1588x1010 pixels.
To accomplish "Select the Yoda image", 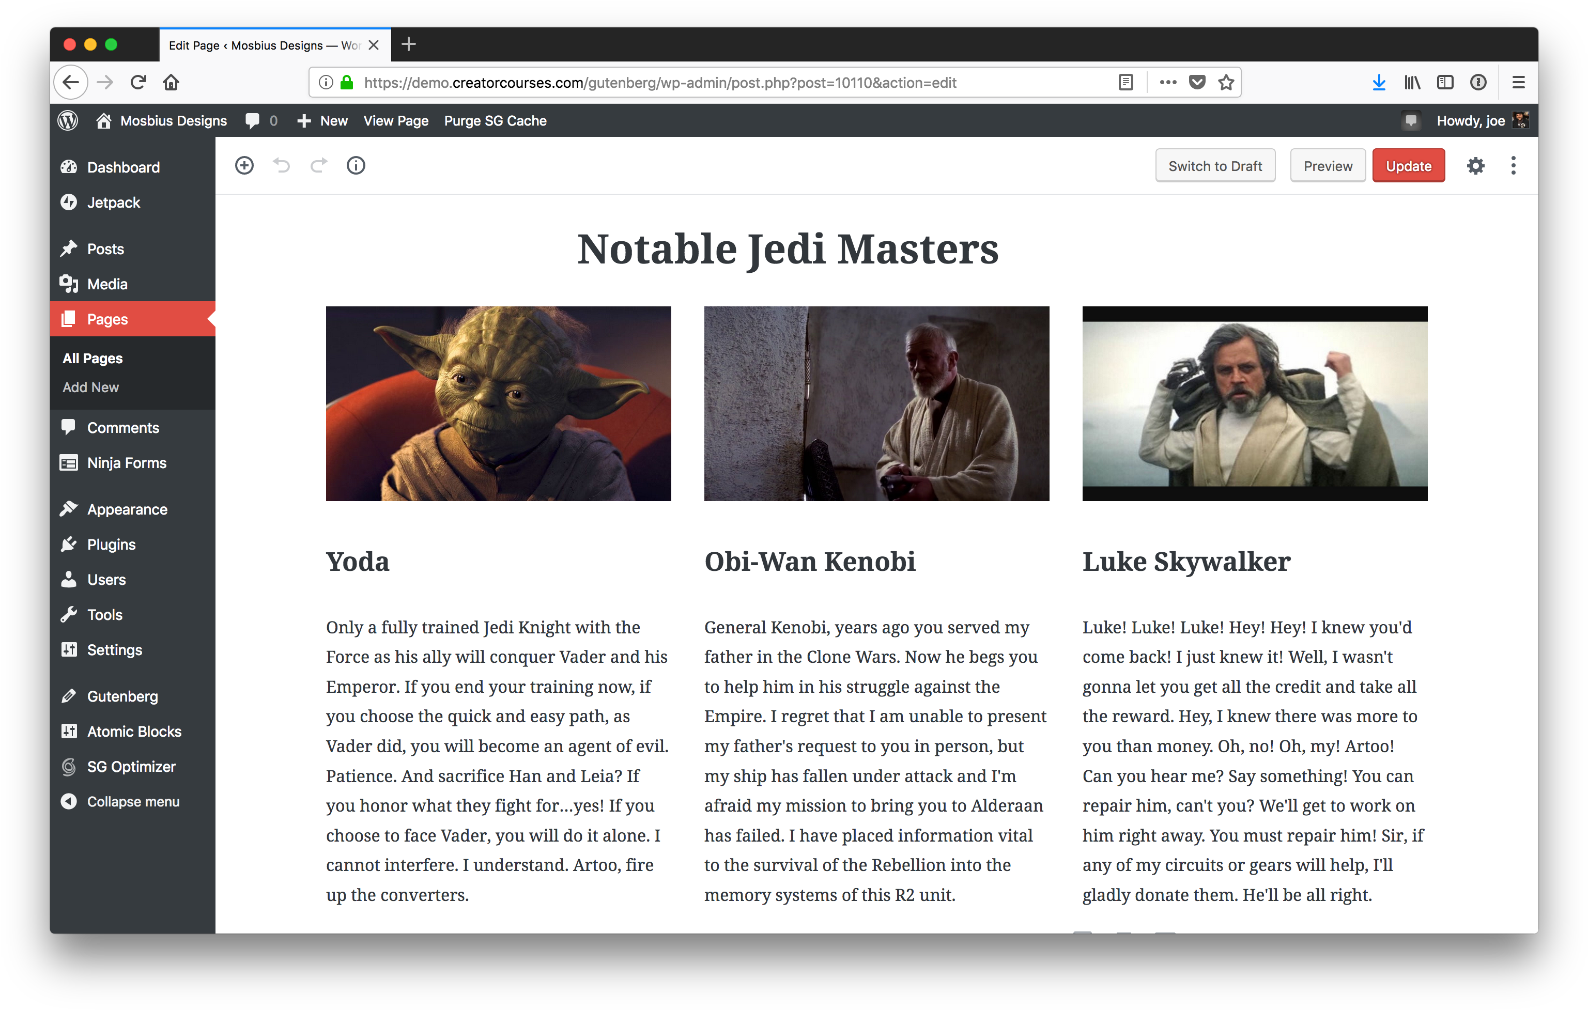I will [x=498, y=403].
